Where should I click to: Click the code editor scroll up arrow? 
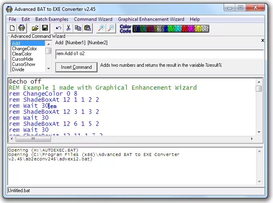pyautogui.click(x=259, y=82)
